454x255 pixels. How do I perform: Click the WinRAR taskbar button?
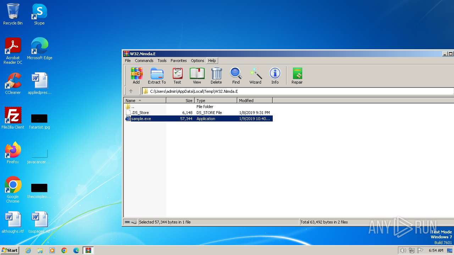point(88,250)
